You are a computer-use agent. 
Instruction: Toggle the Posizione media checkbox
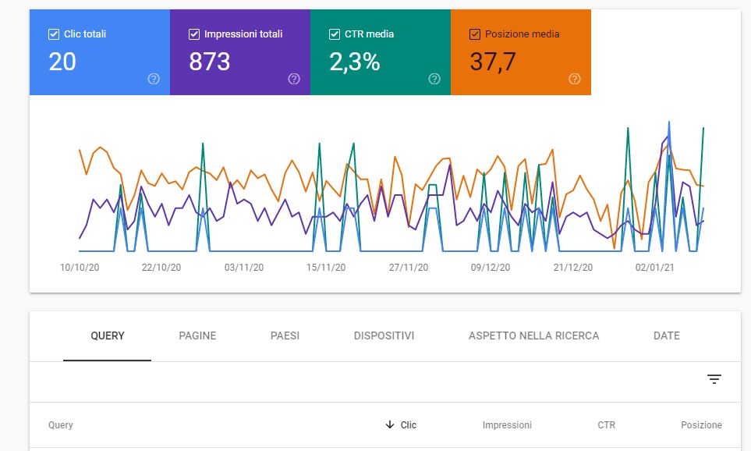tap(475, 34)
